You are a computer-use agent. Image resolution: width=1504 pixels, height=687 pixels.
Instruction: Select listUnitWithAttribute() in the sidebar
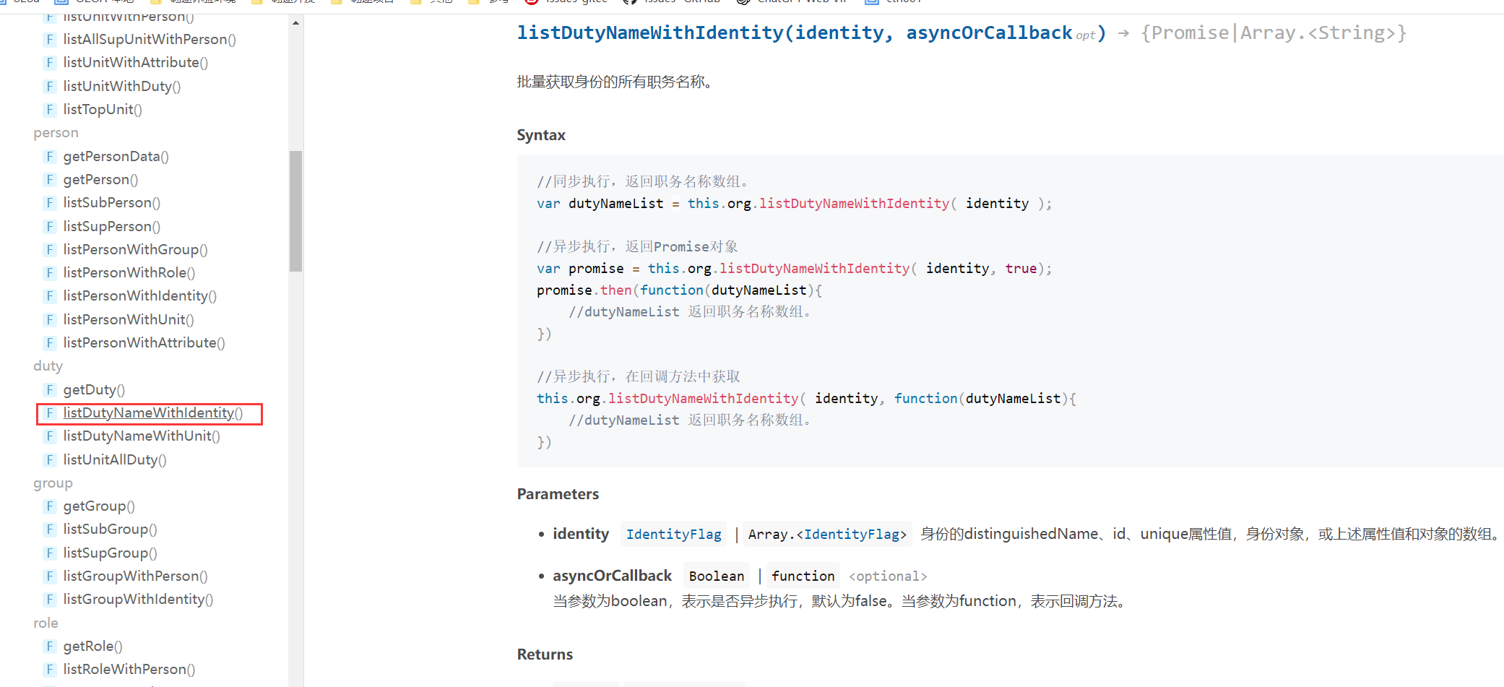(x=135, y=63)
